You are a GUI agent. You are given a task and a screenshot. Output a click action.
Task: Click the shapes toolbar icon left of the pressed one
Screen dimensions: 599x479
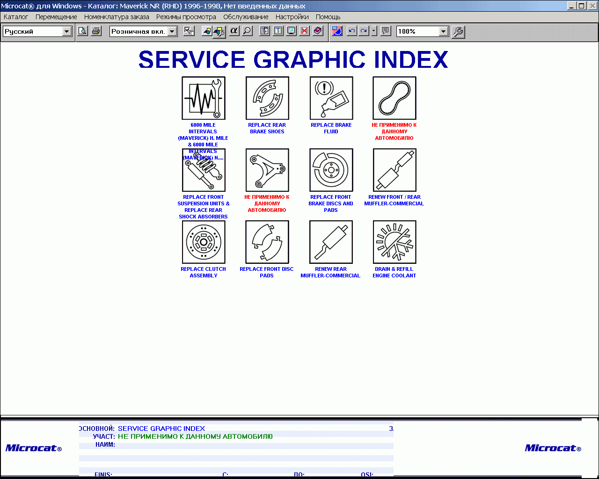click(206, 31)
